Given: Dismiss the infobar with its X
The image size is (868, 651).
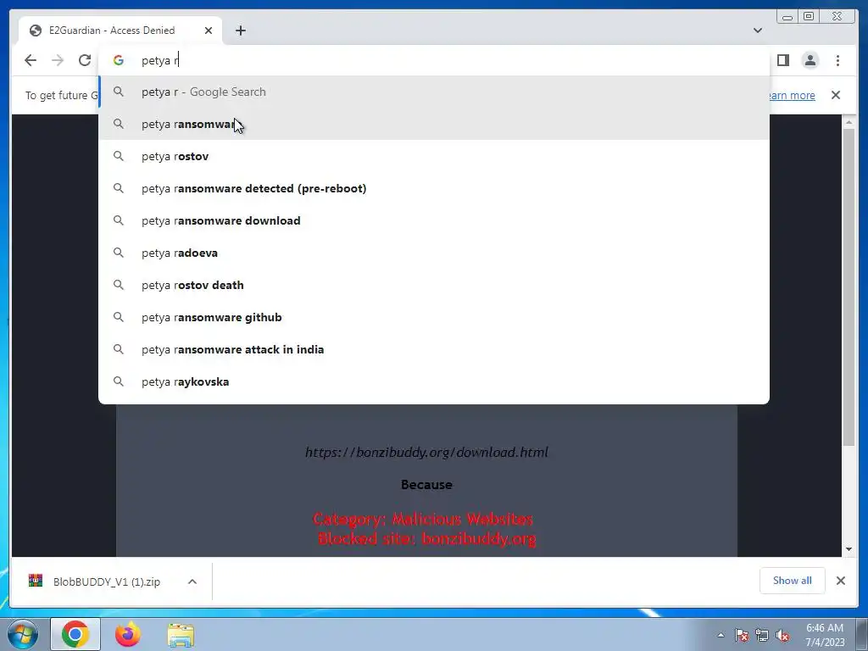Looking at the screenshot, I should 836,95.
